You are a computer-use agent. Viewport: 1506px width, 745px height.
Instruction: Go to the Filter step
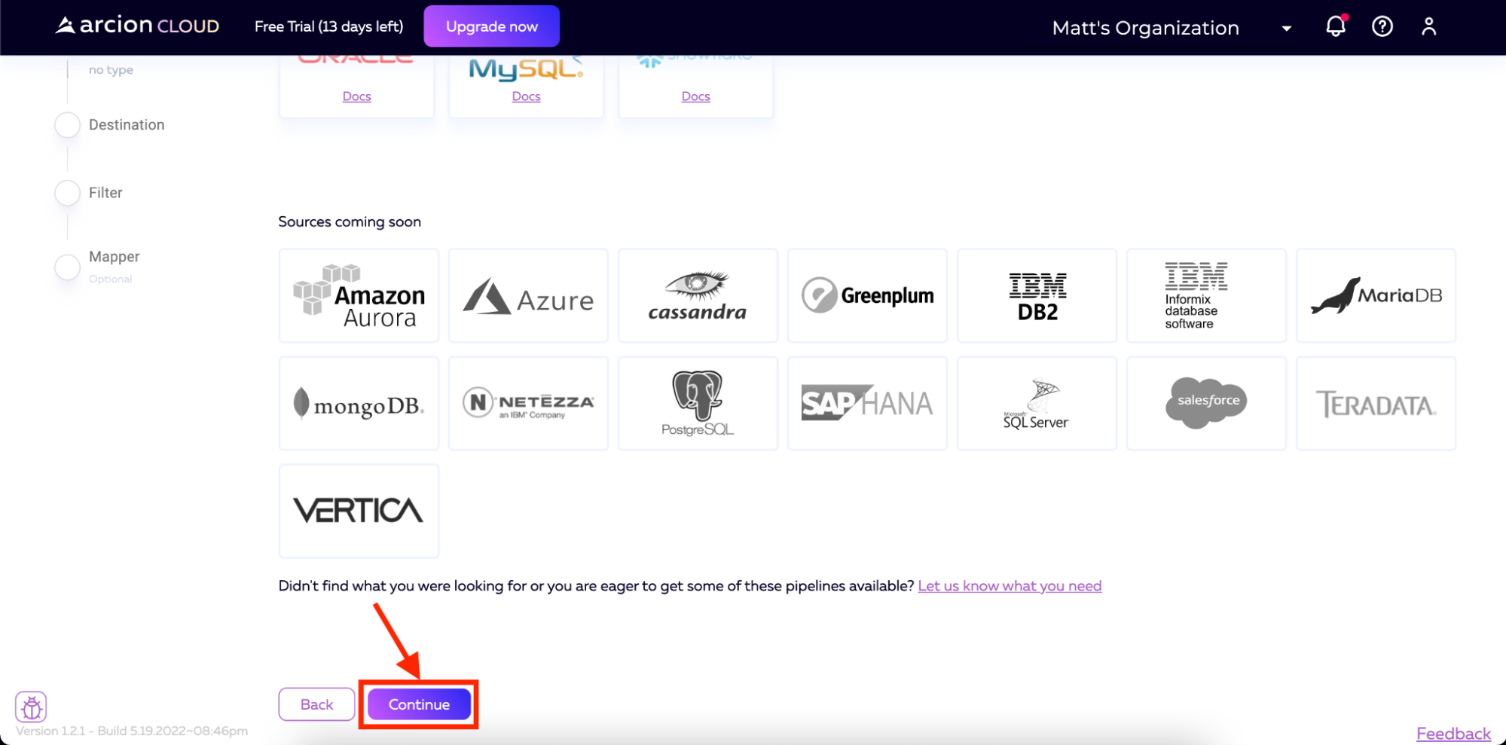point(89,193)
